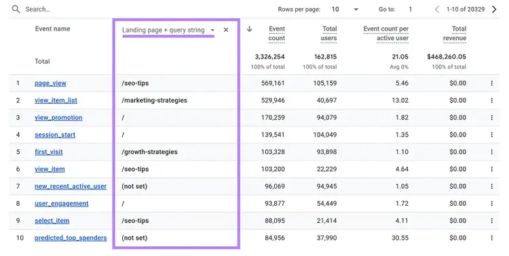Open more options menu for first_visit row
Viewport: 509px width, 256px height.
click(492, 151)
